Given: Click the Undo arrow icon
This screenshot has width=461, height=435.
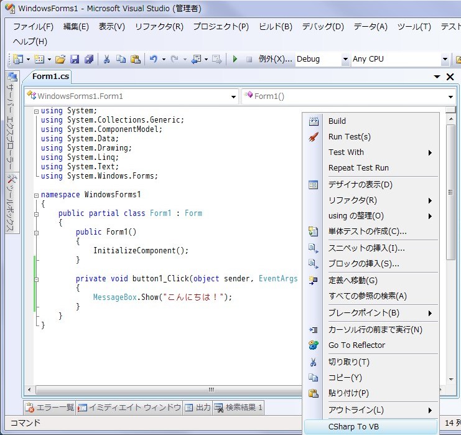Looking at the screenshot, I should (154, 59).
